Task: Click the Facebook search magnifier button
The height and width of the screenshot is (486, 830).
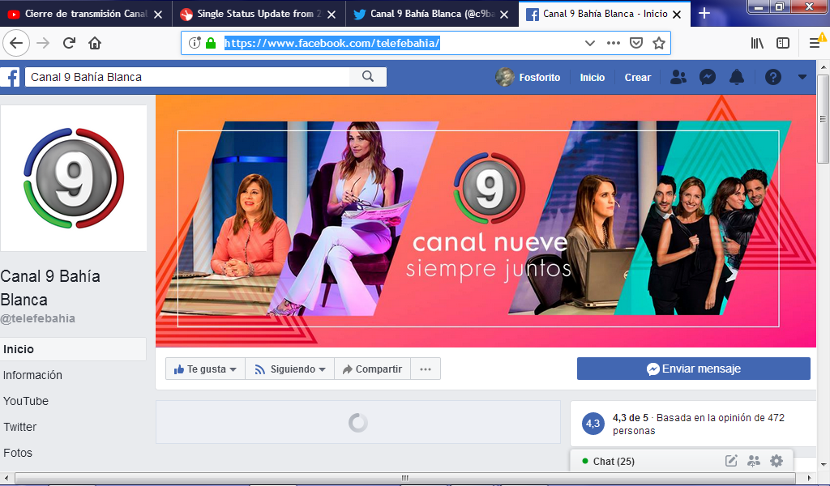Action: (x=368, y=77)
